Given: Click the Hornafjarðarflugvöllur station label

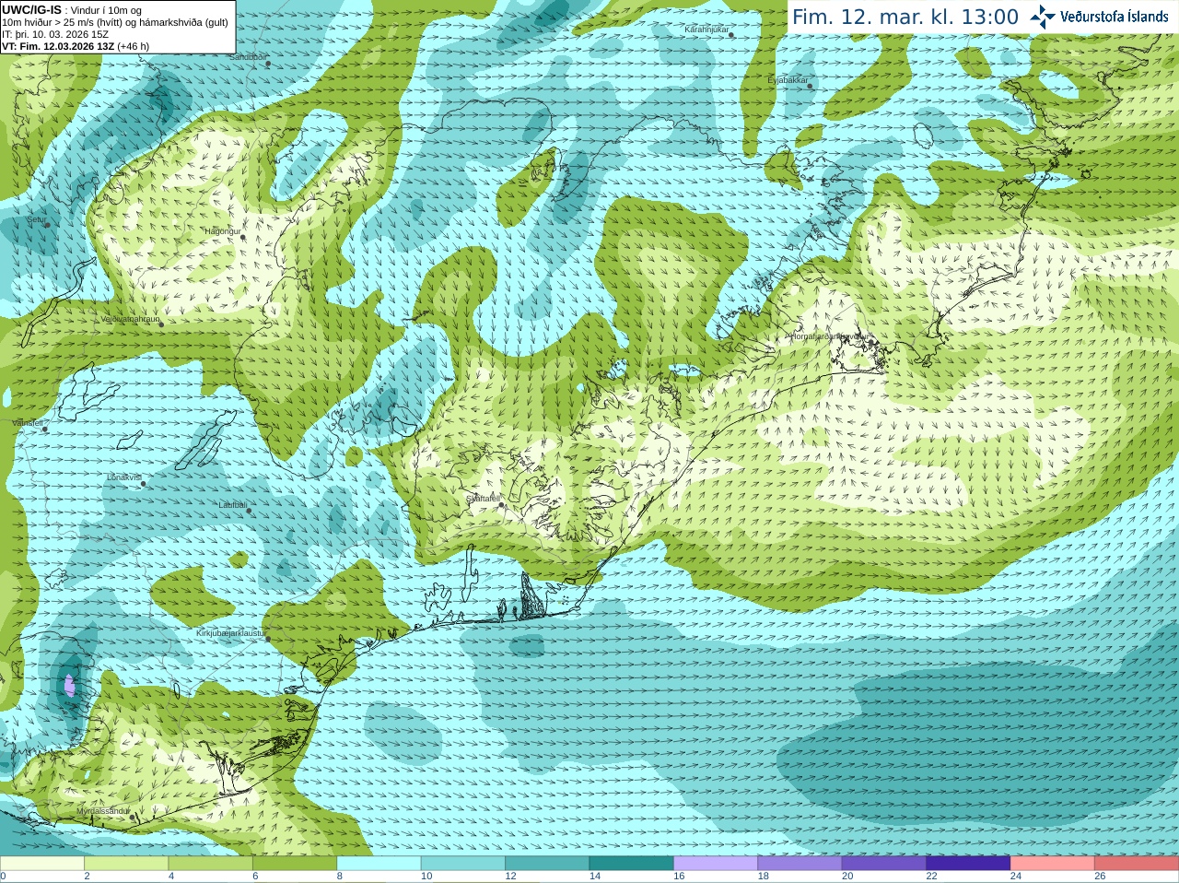Looking at the screenshot, I should [x=829, y=336].
